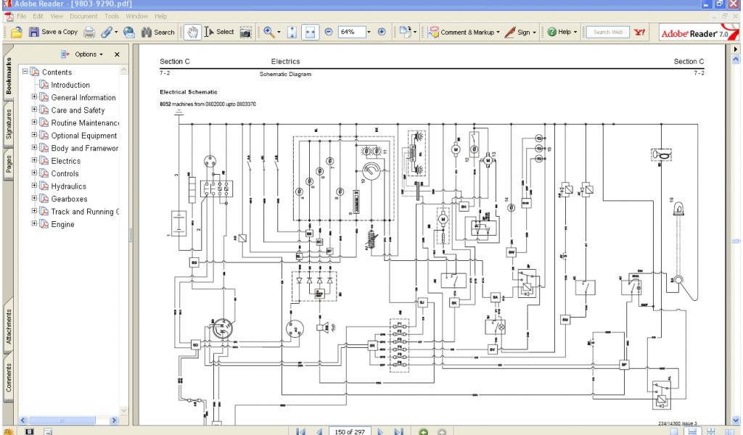Open the zoom percentage dropdown
The width and height of the screenshot is (743, 435).
point(369,32)
